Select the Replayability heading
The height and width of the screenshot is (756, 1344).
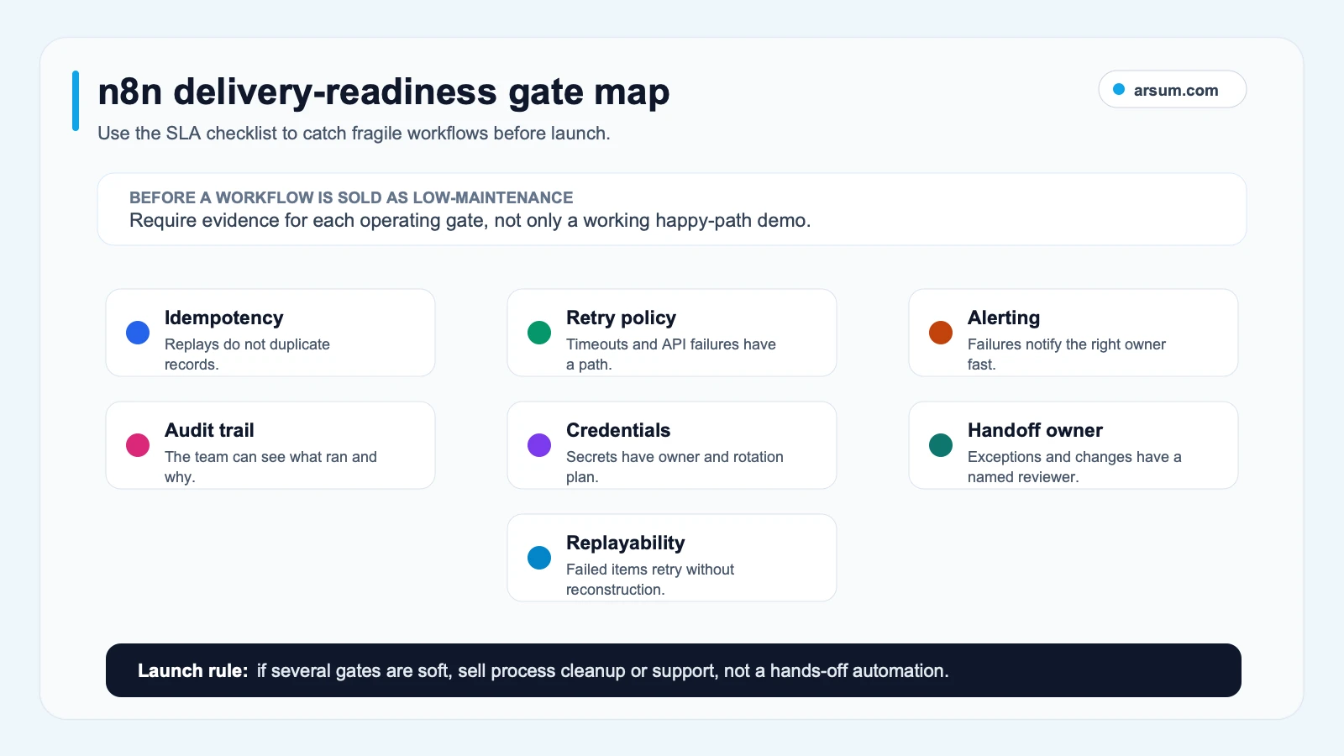pos(626,543)
